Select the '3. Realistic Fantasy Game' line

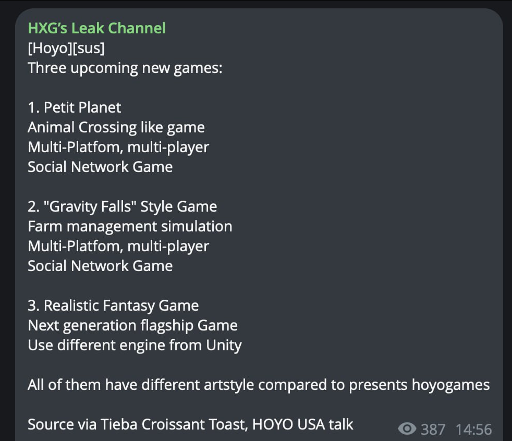click(x=113, y=305)
